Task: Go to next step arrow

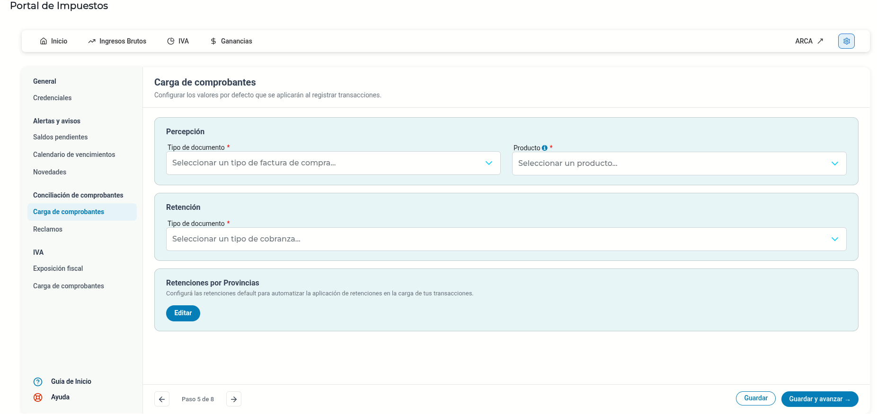Action: coord(234,399)
